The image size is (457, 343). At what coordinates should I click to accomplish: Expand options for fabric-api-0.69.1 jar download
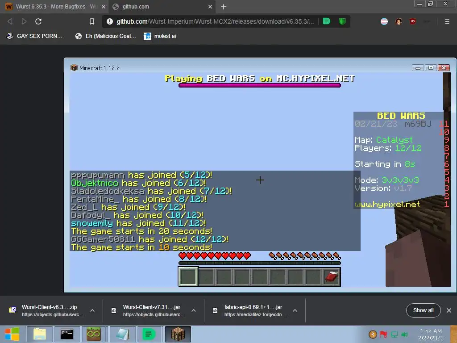coord(295,311)
